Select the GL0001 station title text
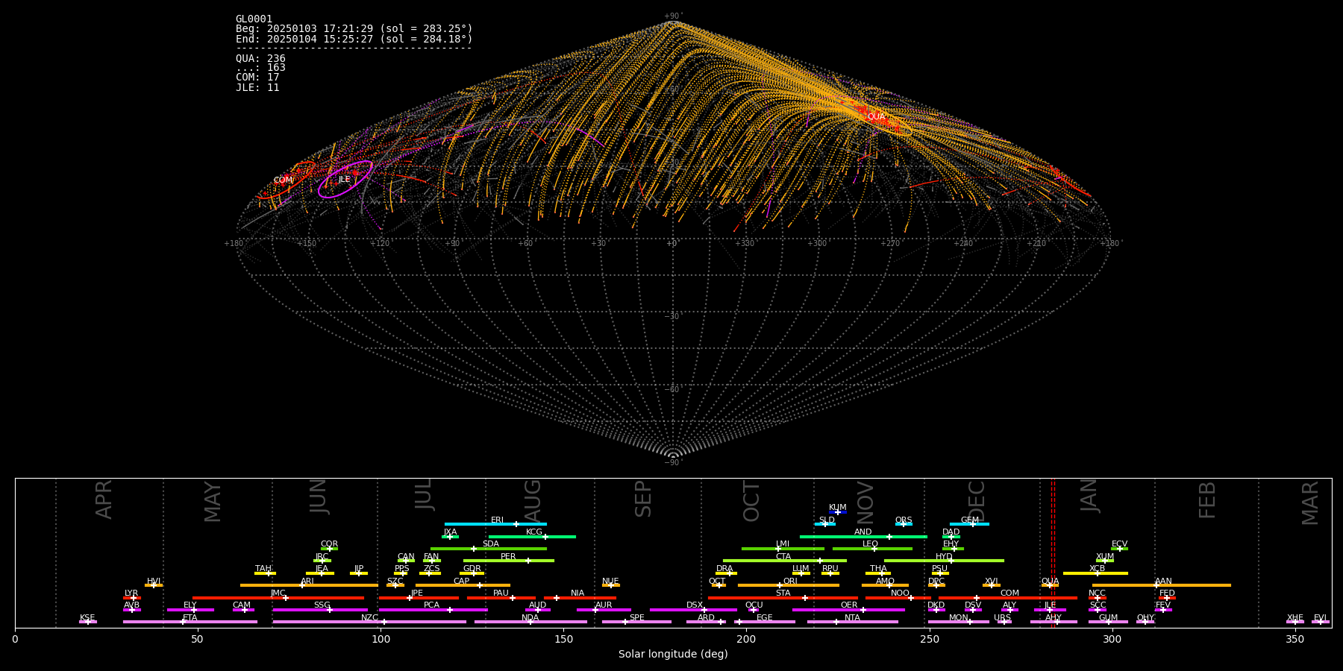Viewport: 1343px width, 671px height. click(254, 19)
